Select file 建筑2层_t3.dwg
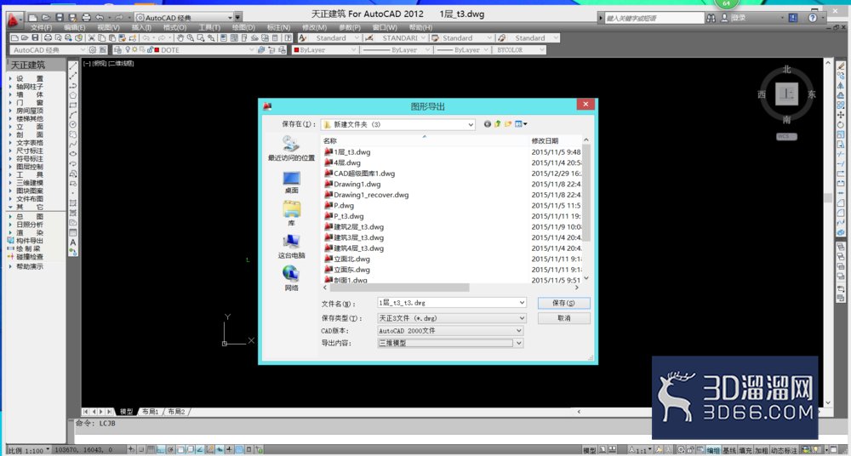 coord(354,227)
